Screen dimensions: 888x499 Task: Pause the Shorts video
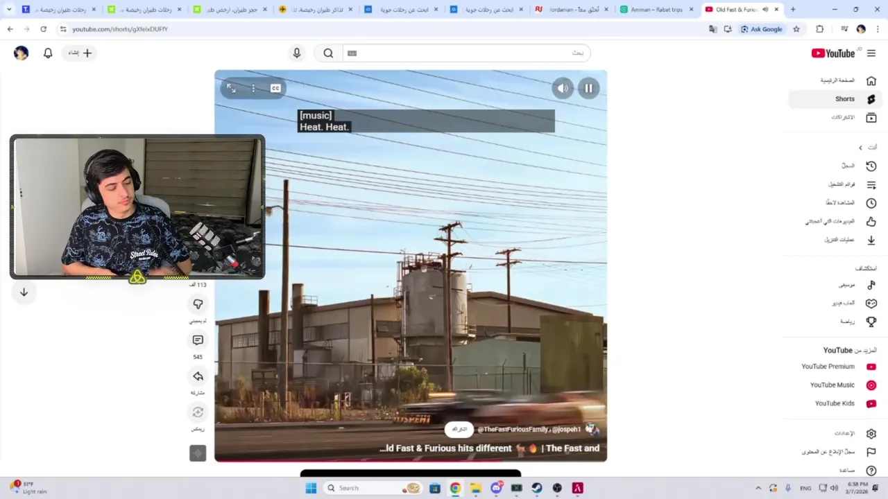[588, 88]
